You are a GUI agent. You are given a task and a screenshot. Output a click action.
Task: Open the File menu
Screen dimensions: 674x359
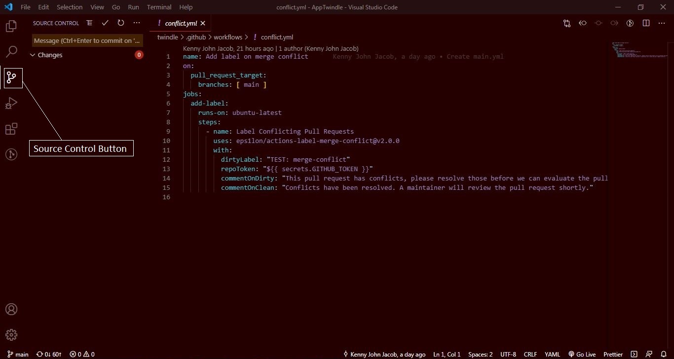[26, 7]
